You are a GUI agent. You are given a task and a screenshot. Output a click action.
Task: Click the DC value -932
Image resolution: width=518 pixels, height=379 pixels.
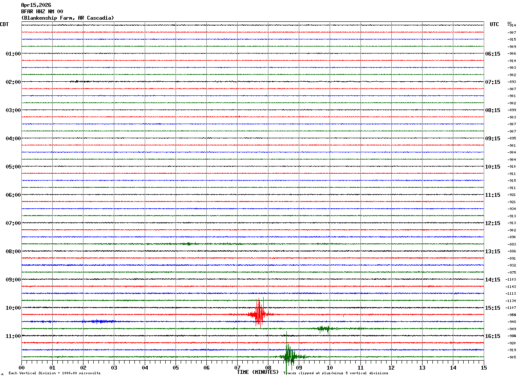pyautogui.click(x=512, y=265)
